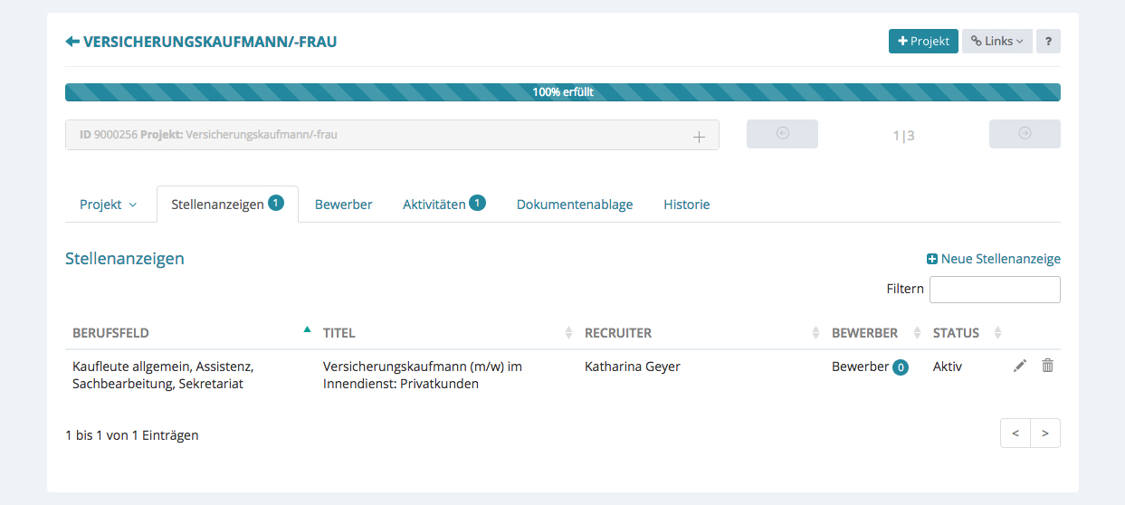Click the back arrow beside Versicherungskaufmann/-frau title
Viewport: 1125px width, 505px height.
[x=72, y=42]
